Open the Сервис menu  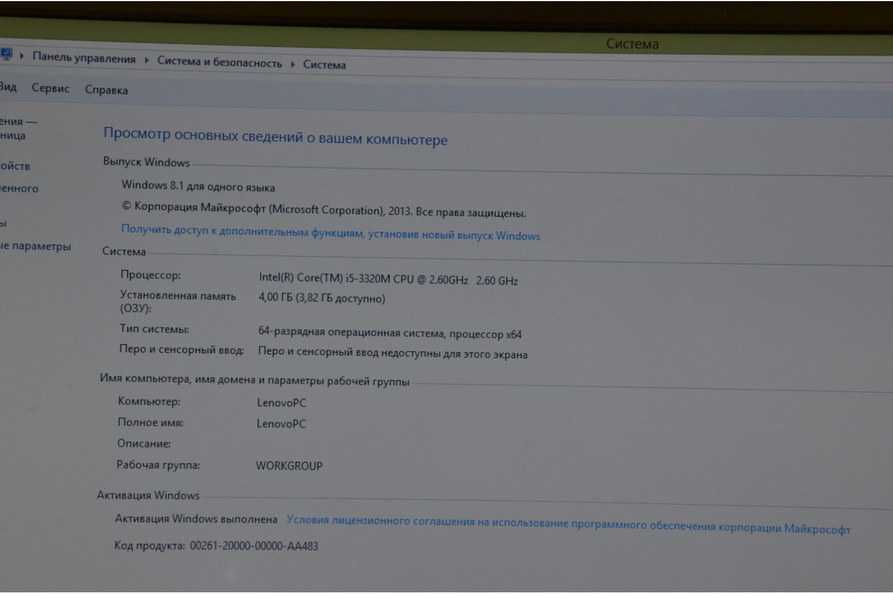click(x=51, y=88)
